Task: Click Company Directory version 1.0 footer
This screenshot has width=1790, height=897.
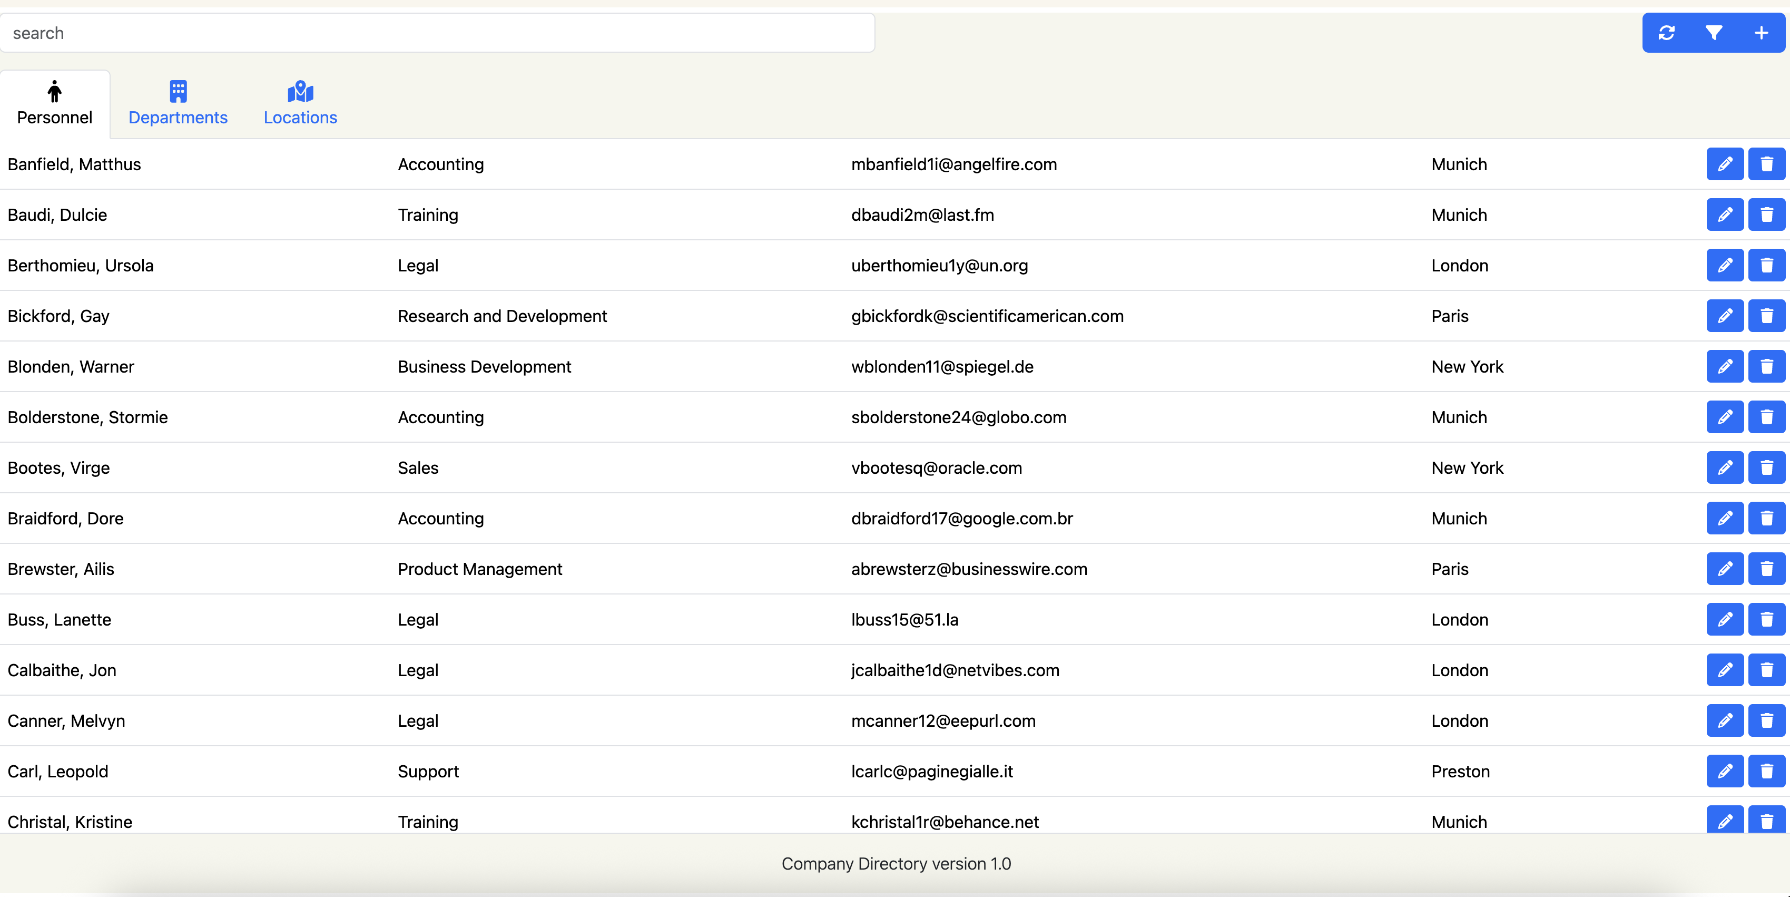Action: pyautogui.click(x=897, y=864)
